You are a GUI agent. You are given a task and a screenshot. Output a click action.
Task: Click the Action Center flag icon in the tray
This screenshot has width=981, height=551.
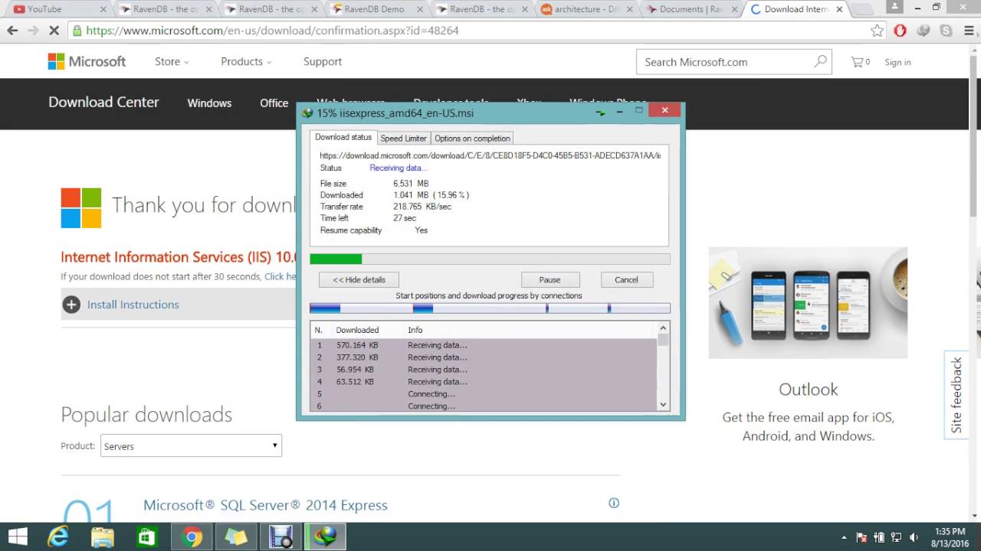coord(861,537)
